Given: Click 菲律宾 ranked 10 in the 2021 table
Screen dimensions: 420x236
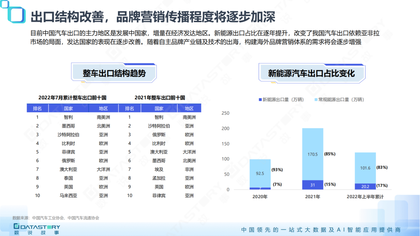Looking at the screenshot, I should [159, 196].
